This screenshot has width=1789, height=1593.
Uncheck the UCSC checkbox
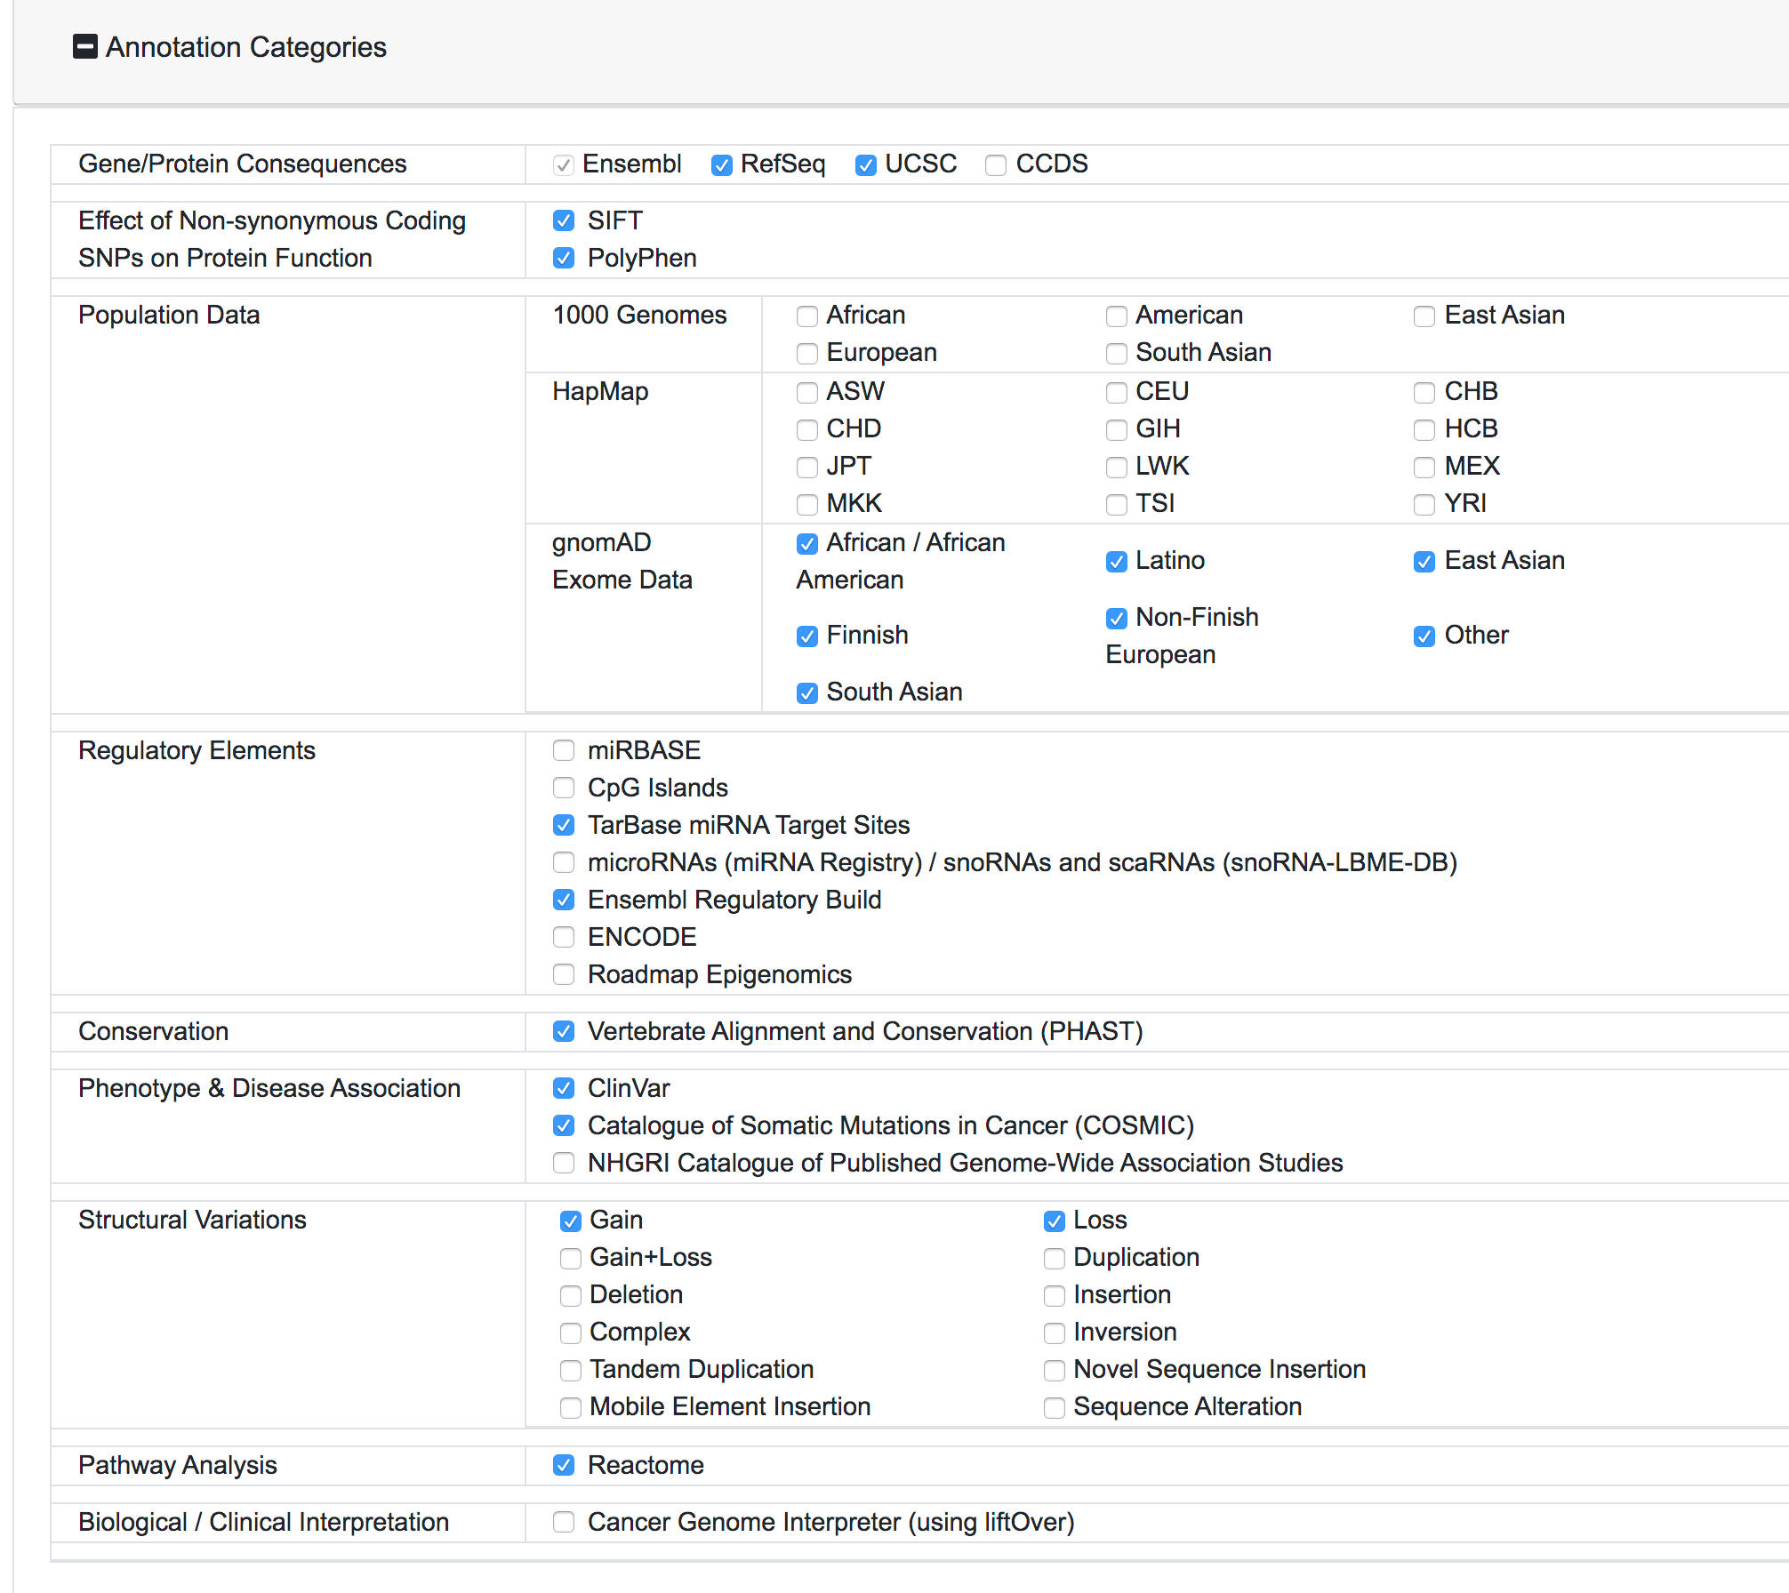(x=865, y=165)
